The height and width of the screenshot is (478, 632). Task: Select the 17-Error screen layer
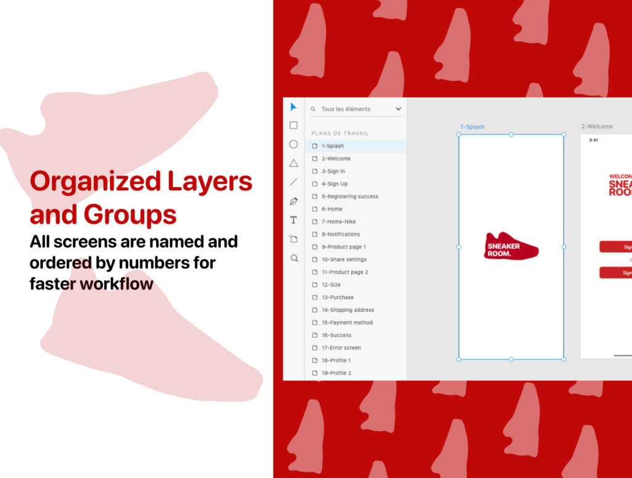tap(355, 348)
